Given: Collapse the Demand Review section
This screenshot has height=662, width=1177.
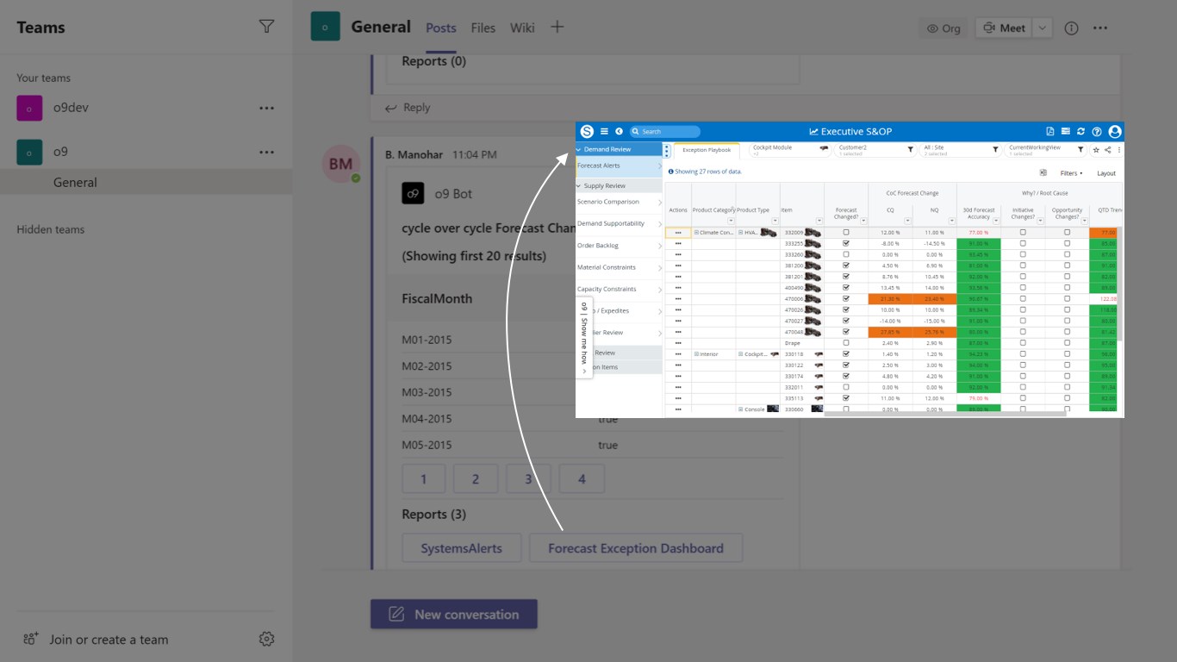Looking at the screenshot, I should 579,149.
